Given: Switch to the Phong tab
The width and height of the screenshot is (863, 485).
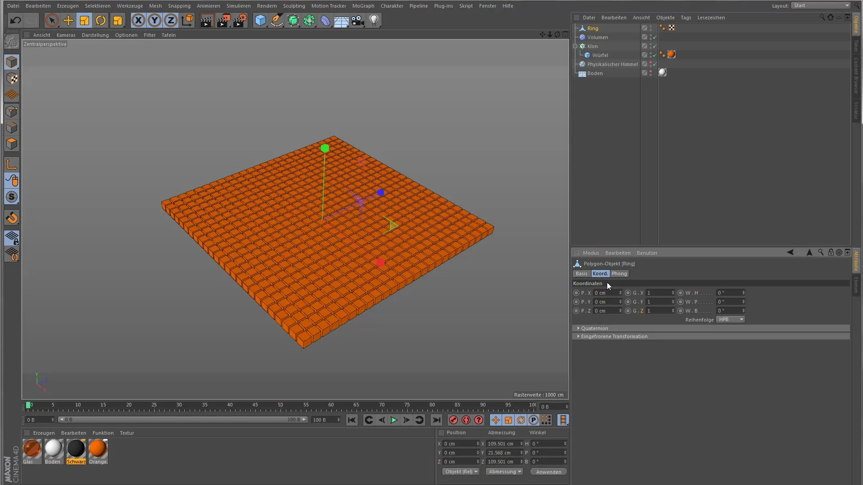Looking at the screenshot, I should pyautogui.click(x=619, y=273).
